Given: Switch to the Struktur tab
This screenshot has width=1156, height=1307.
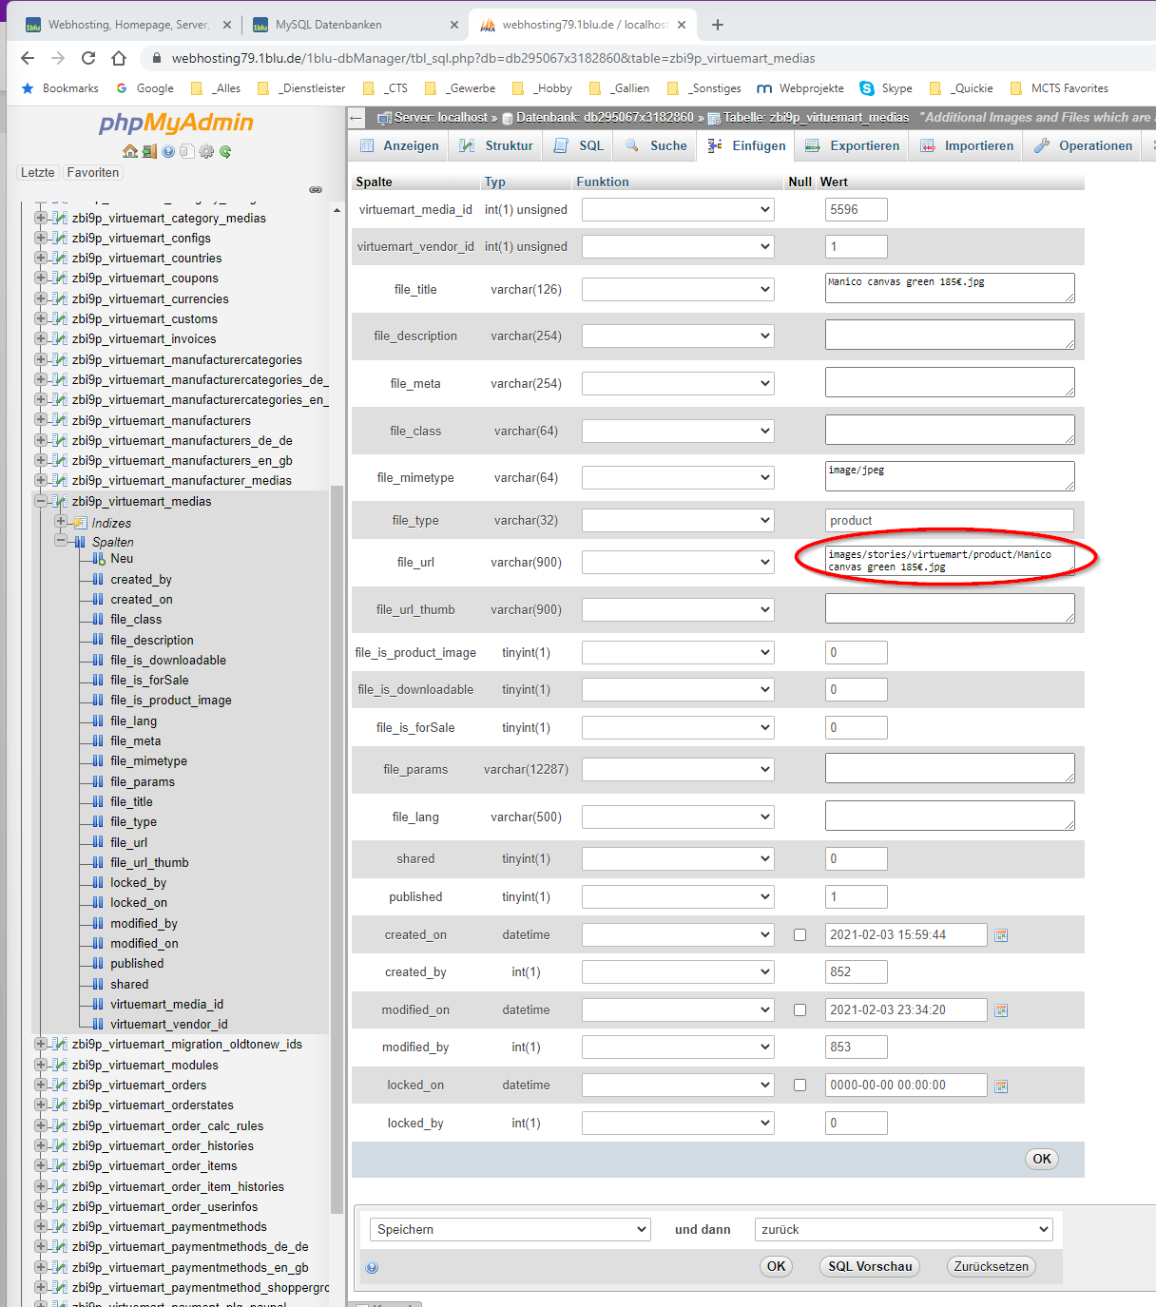Looking at the screenshot, I should pyautogui.click(x=496, y=145).
